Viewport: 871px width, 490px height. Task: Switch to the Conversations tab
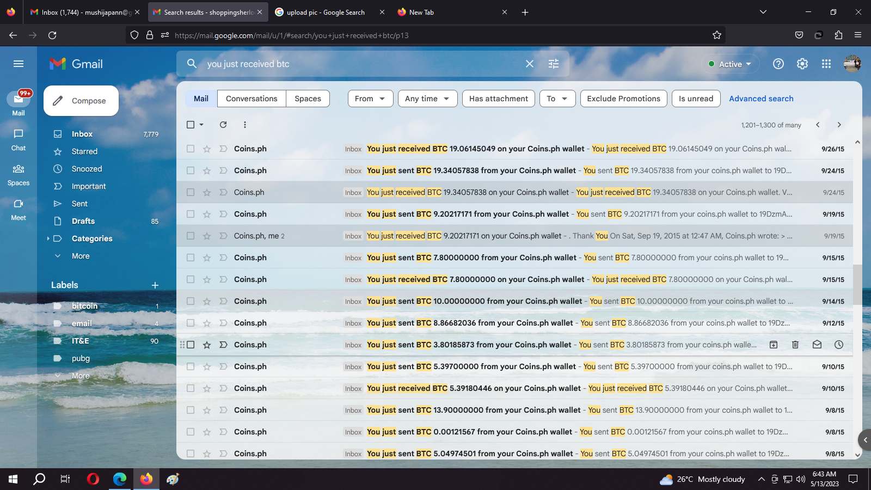[x=252, y=99]
